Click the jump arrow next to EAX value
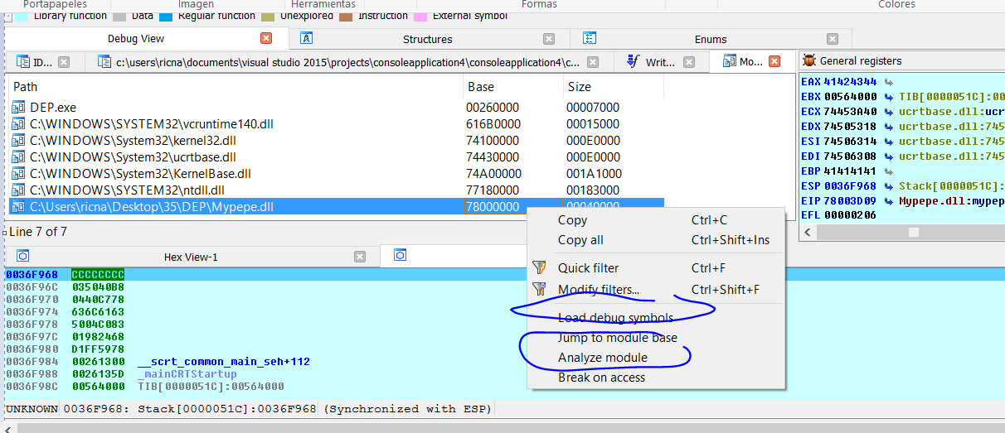 (x=889, y=82)
